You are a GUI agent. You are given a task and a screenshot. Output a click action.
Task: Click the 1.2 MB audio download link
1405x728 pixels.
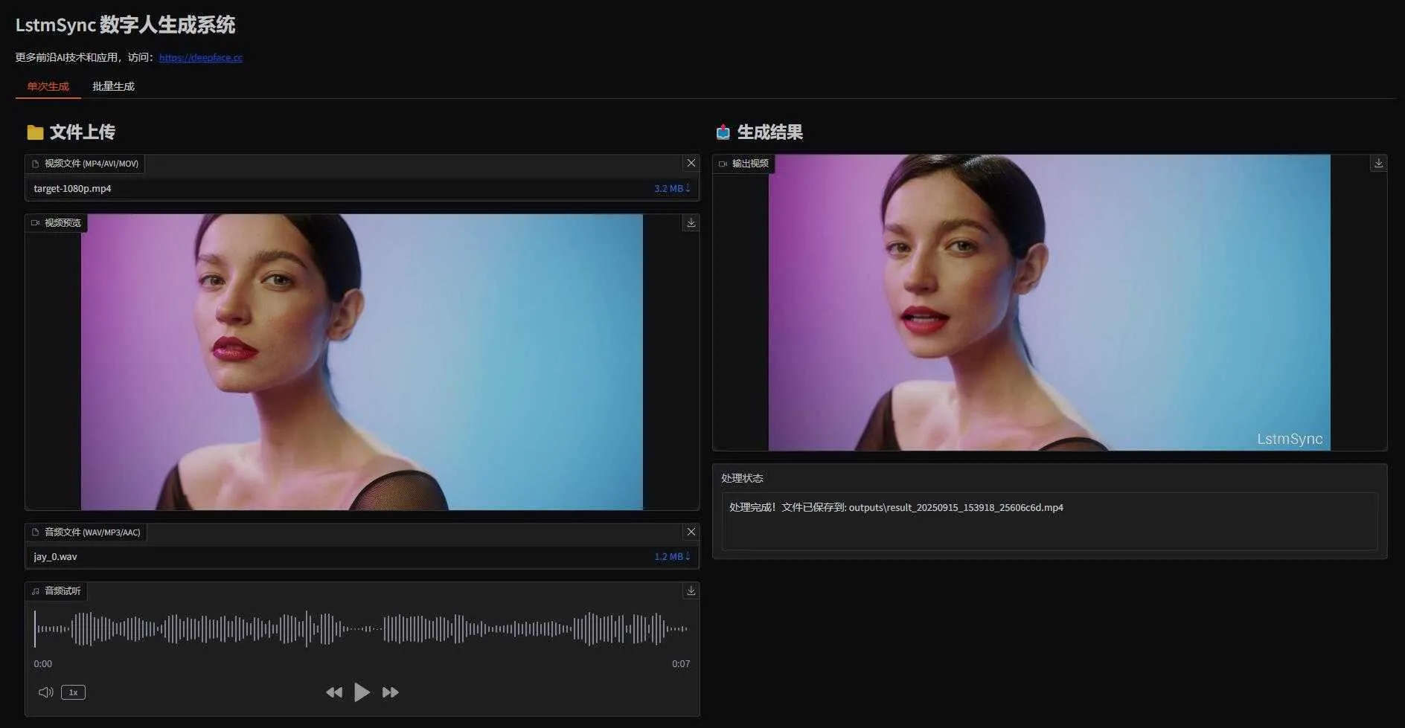pos(671,556)
